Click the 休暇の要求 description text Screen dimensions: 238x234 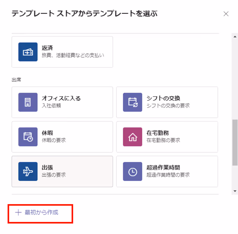coord(54,140)
